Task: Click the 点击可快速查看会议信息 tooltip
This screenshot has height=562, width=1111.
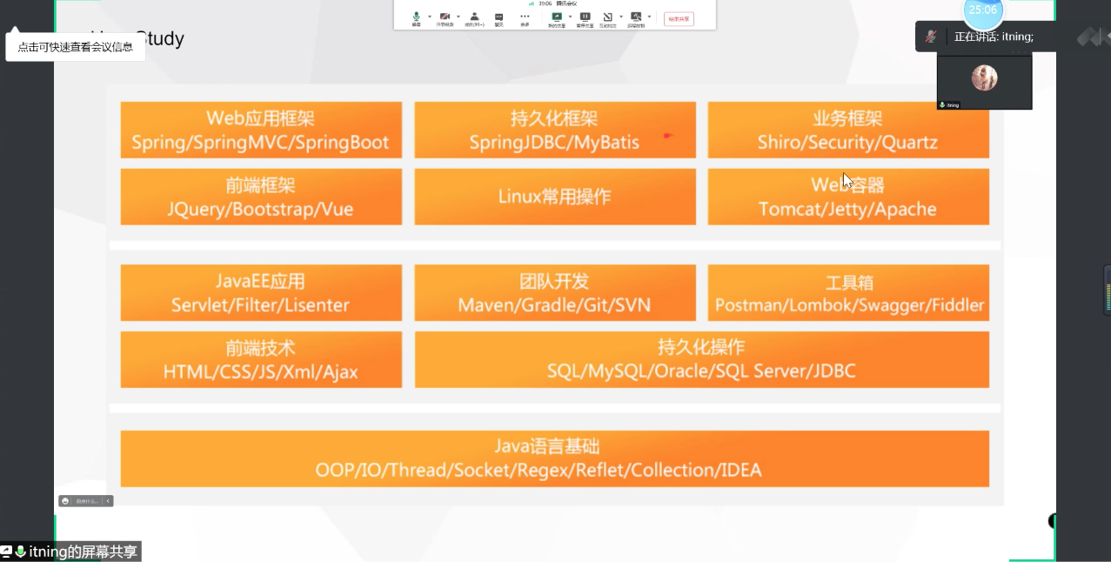Action: (76, 47)
